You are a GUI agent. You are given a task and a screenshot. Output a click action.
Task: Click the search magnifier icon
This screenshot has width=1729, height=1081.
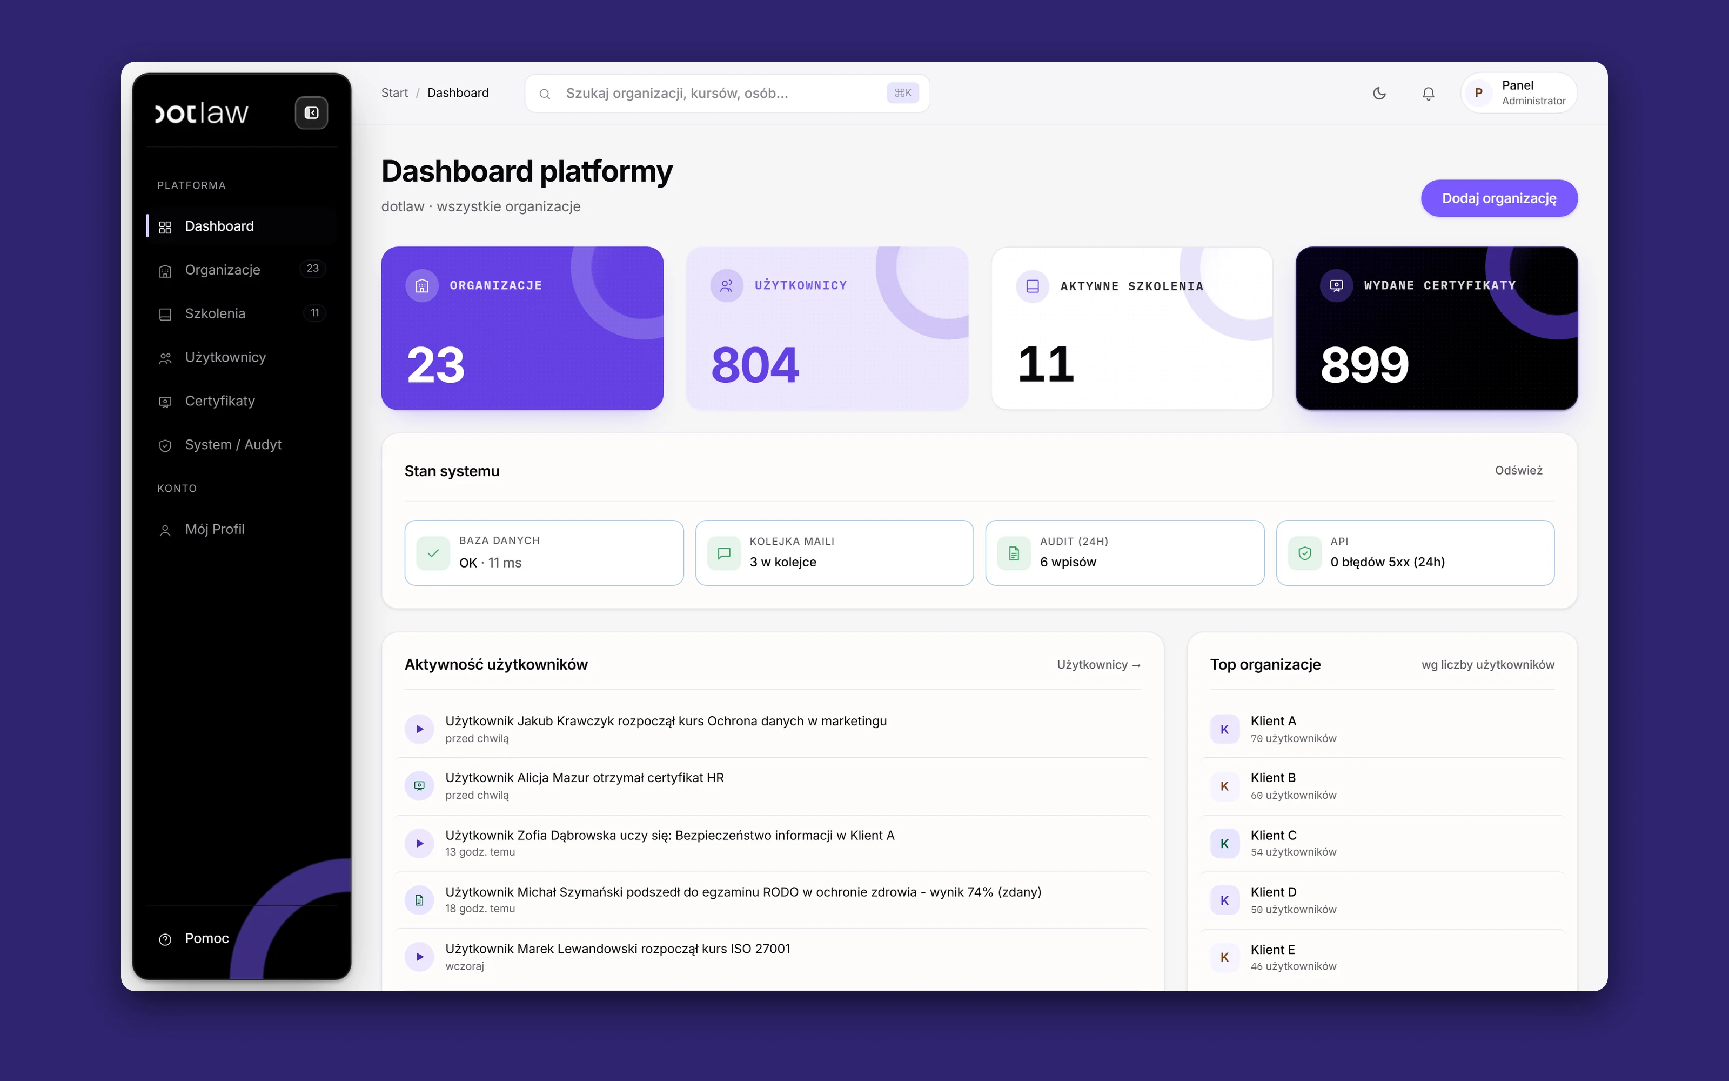(545, 94)
